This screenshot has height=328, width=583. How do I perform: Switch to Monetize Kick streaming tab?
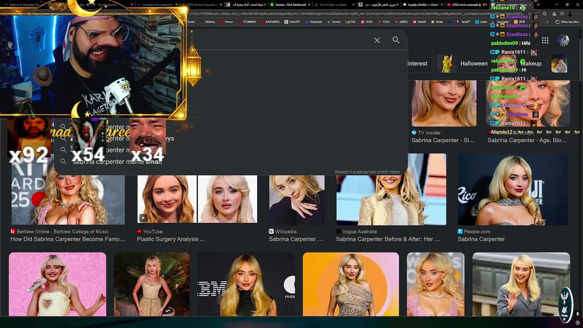[x=157, y=5]
